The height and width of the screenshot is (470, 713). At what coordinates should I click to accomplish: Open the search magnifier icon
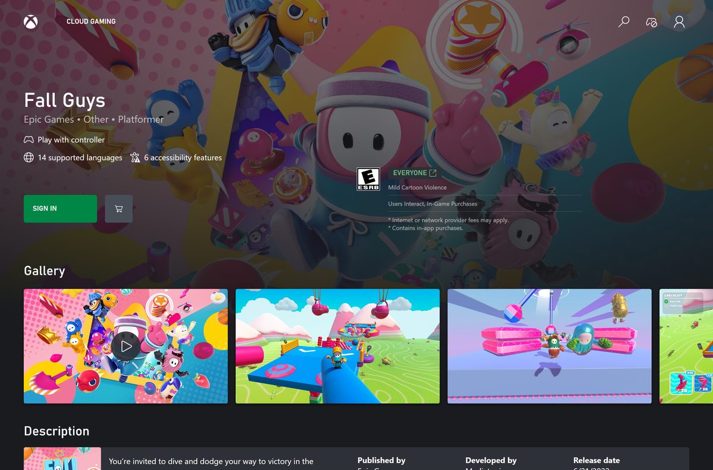pos(624,22)
